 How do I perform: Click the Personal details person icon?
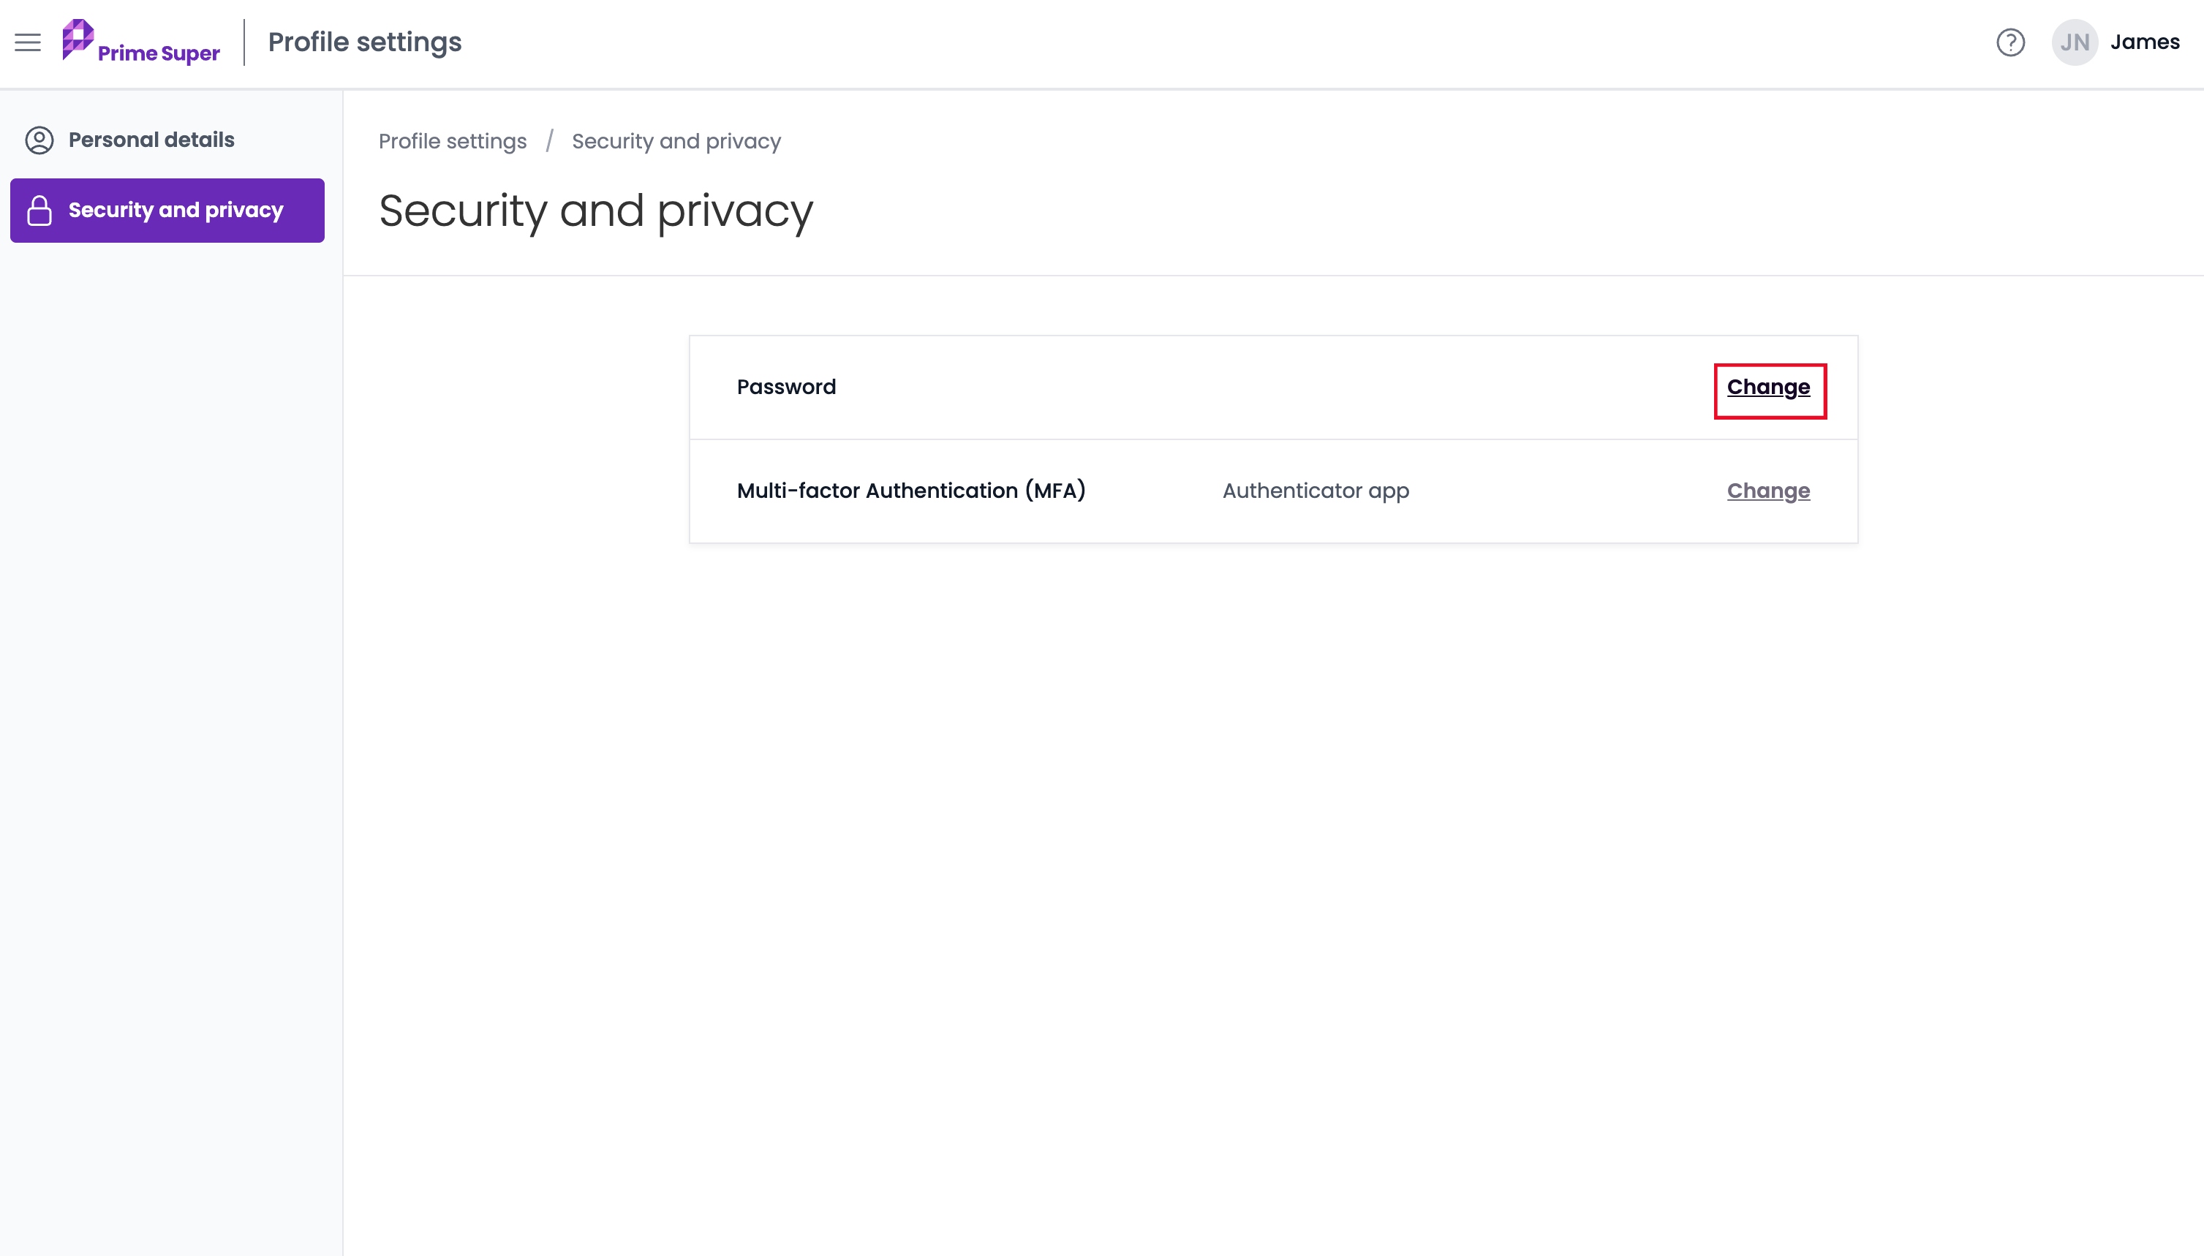[x=39, y=140]
